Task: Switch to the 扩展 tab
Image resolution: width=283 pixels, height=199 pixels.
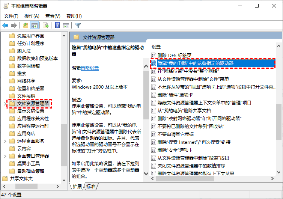Action: [x=77, y=186]
